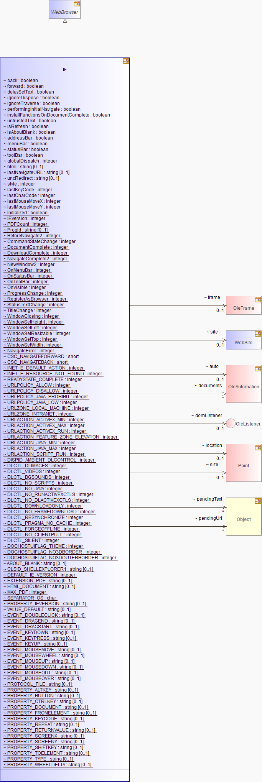Select attribute '~ EVENT_DOUBLECLICK : string [0..1]'
262x782 pixels.
point(44,615)
